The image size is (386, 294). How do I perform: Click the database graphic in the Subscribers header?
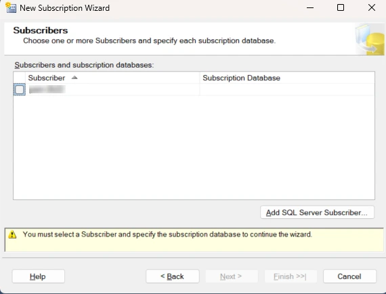370,39
